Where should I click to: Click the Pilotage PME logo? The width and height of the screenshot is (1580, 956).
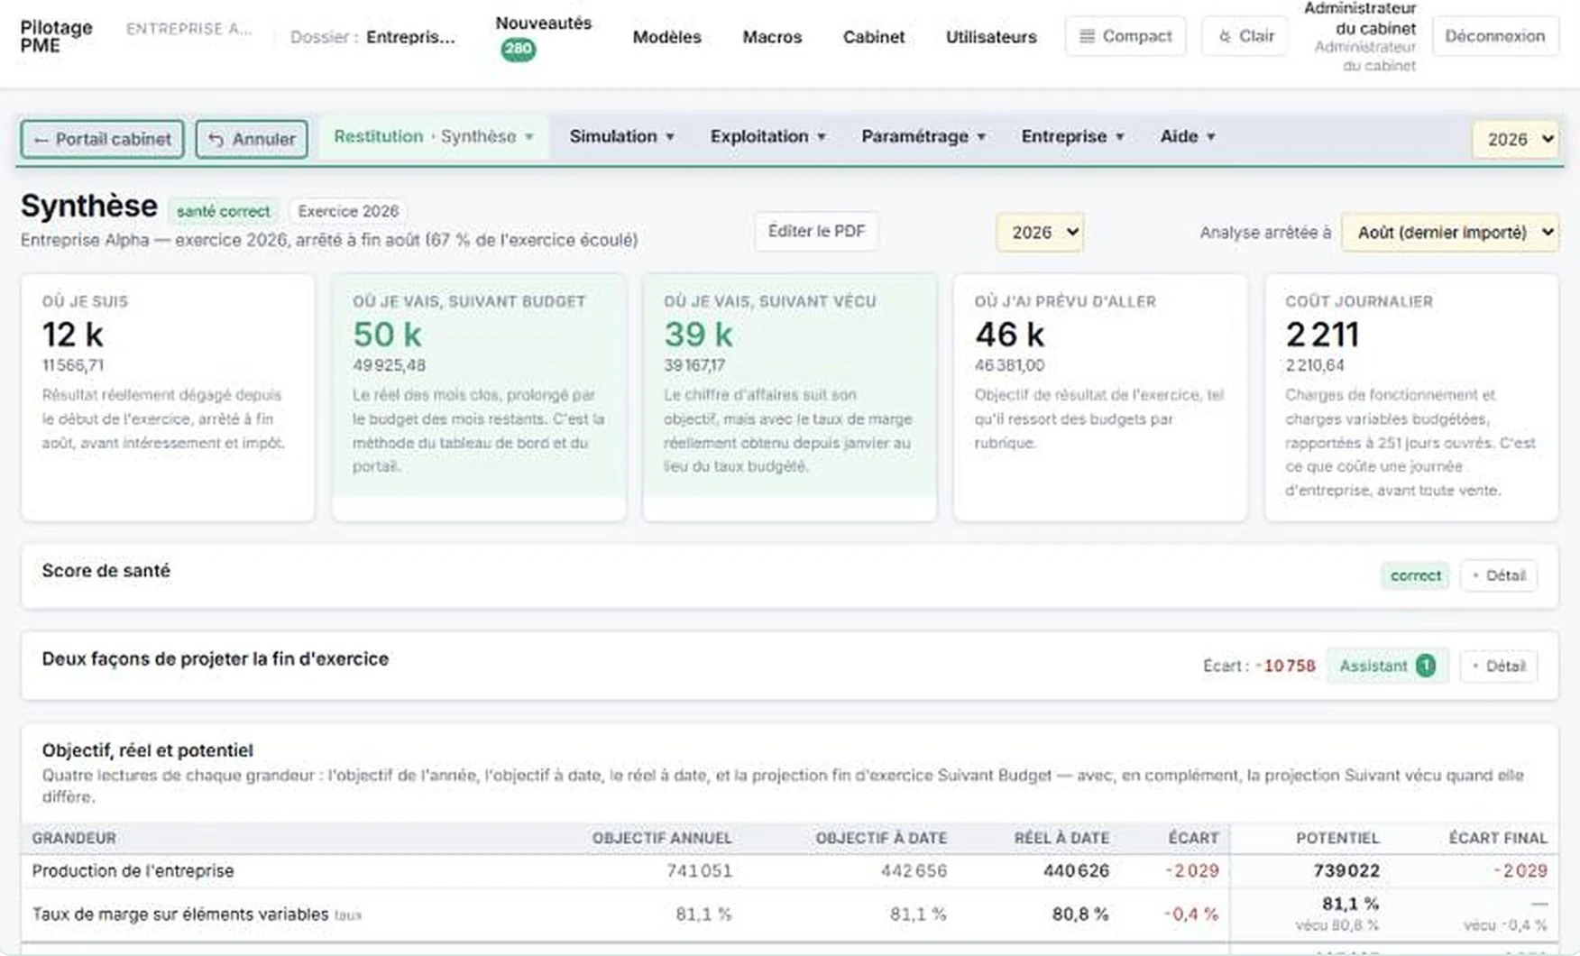click(56, 36)
